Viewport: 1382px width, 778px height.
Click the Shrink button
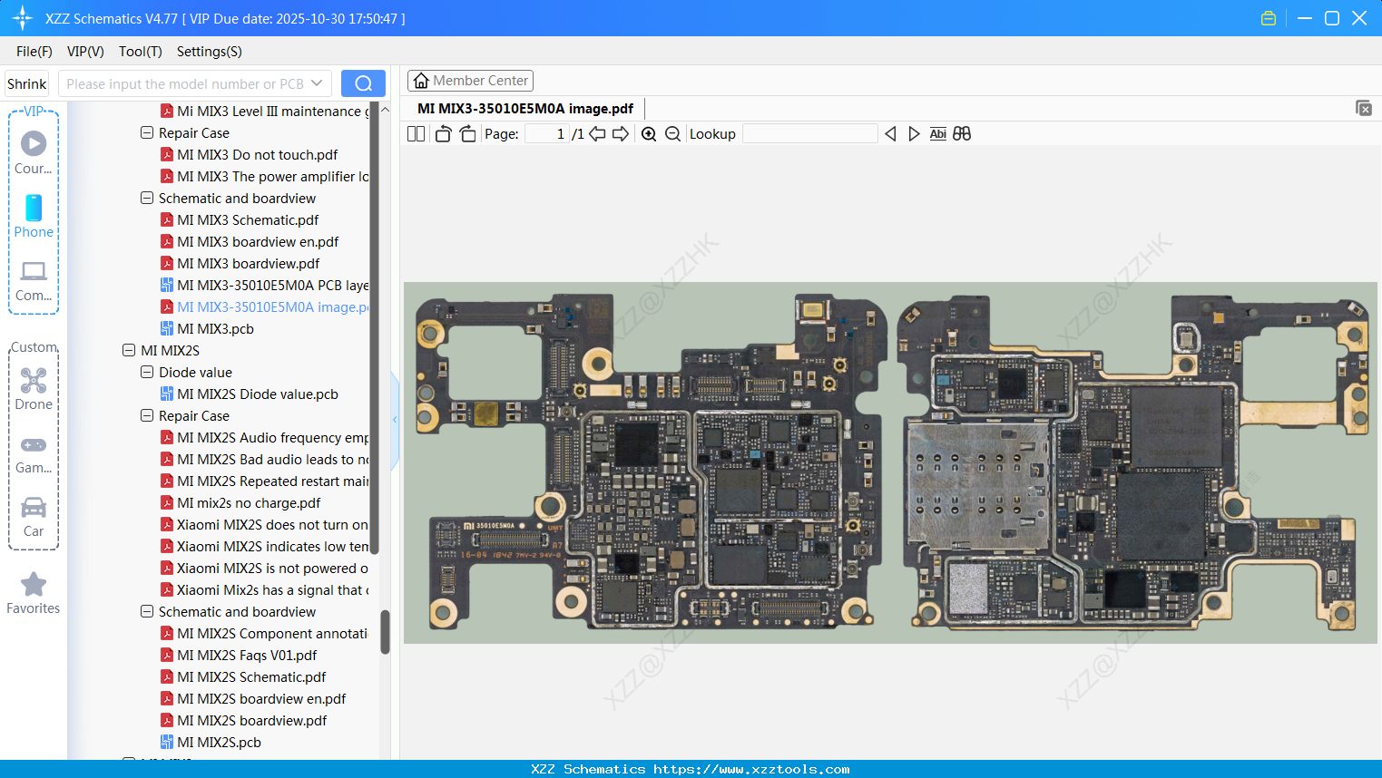(x=27, y=83)
